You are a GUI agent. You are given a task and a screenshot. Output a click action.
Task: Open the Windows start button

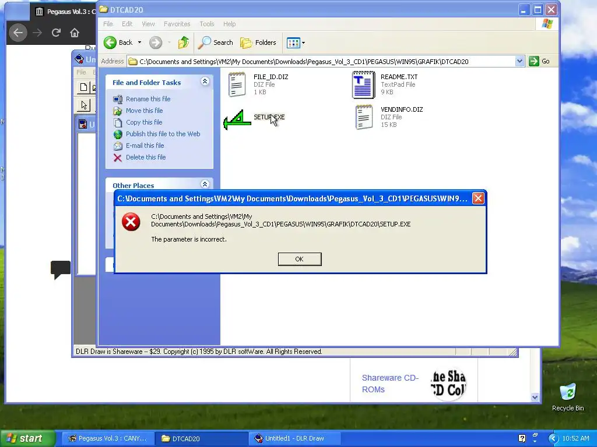27,438
